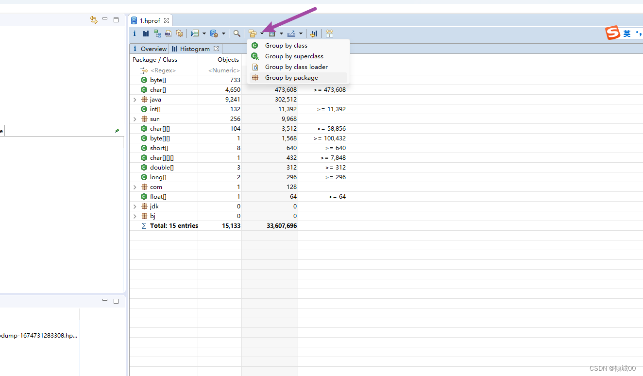Screen dimensions: 643x376
Task: Click Find Object by Address magnifier
Action: pyautogui.click(x=237, y=34)
